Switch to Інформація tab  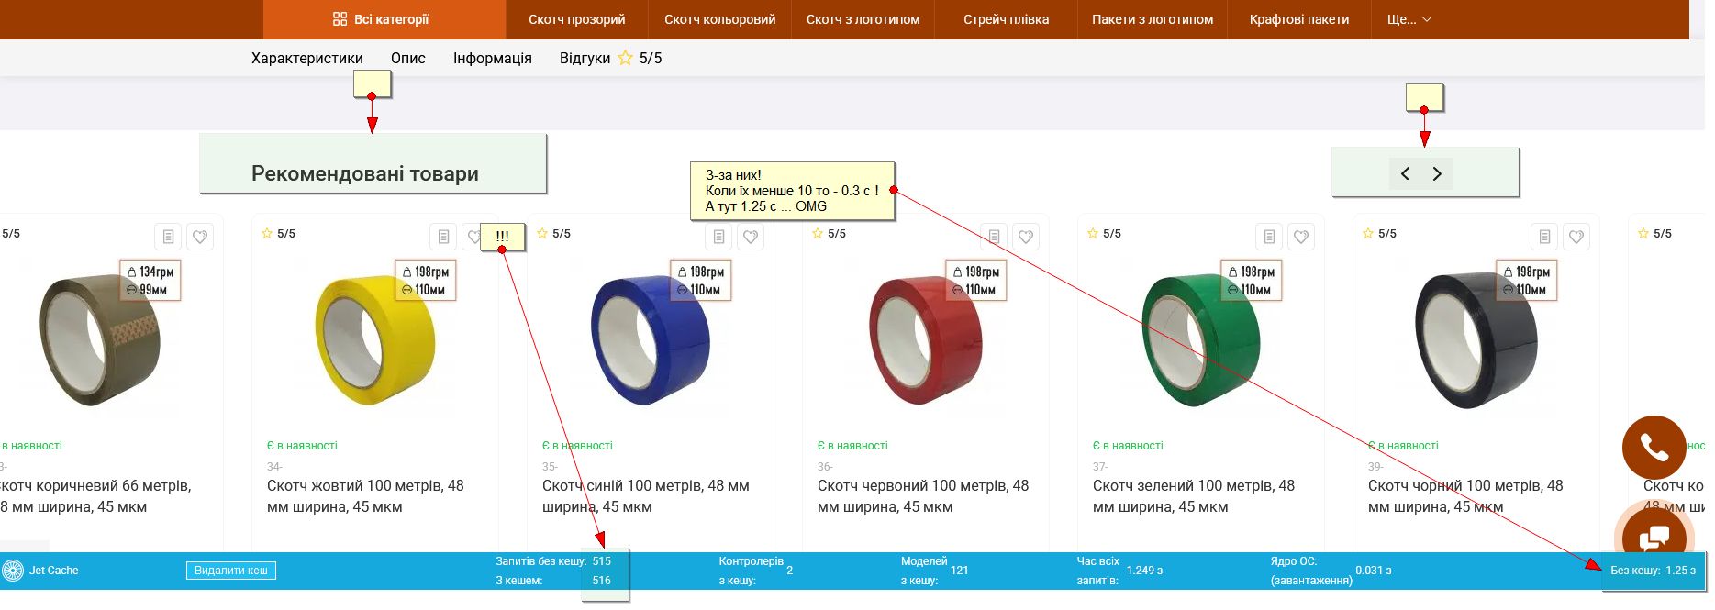coord(493,58)
